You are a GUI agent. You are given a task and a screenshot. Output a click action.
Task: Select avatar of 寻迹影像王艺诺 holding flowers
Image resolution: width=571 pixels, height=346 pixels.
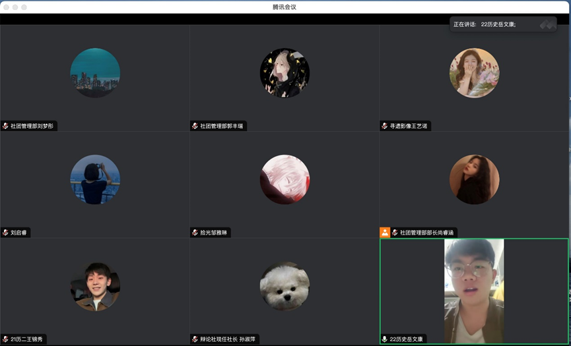pos(474,72)
